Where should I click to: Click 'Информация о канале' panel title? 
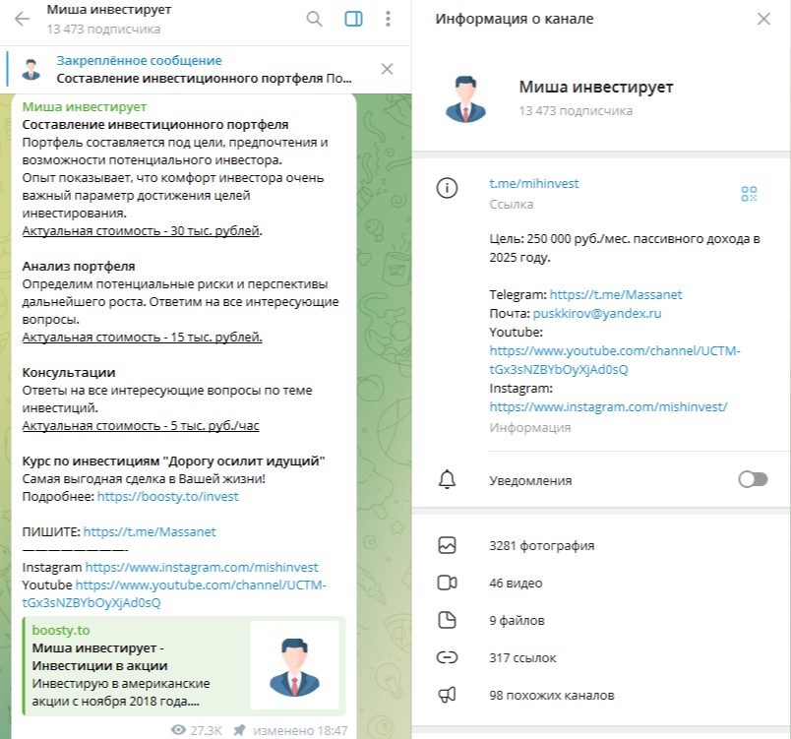pyautogui.click(x=514, y=19)
